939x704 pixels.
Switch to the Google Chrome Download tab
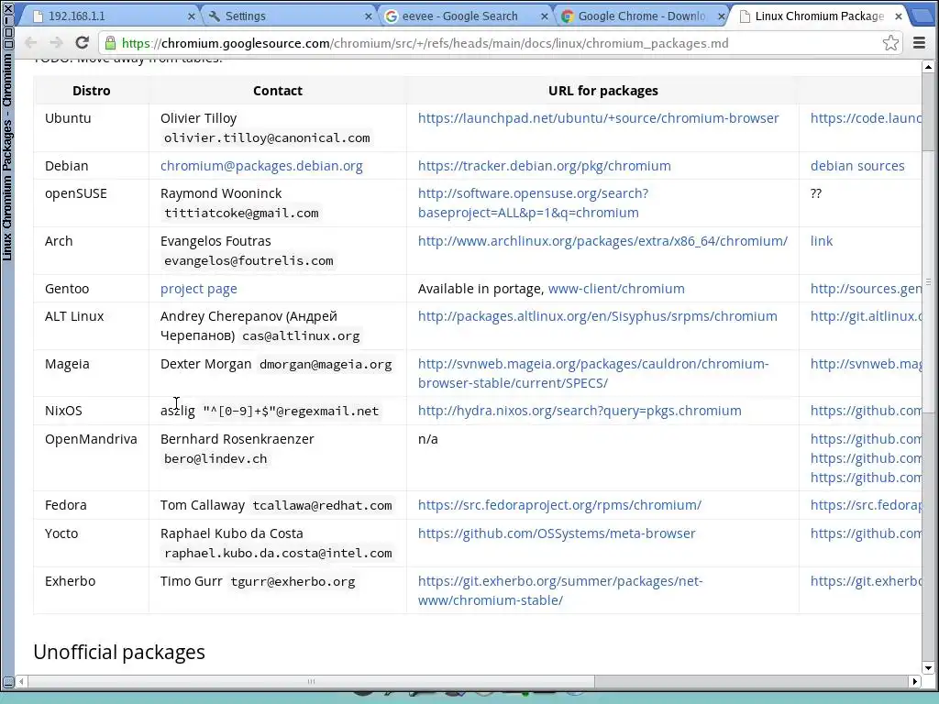(x=641, y=16)
